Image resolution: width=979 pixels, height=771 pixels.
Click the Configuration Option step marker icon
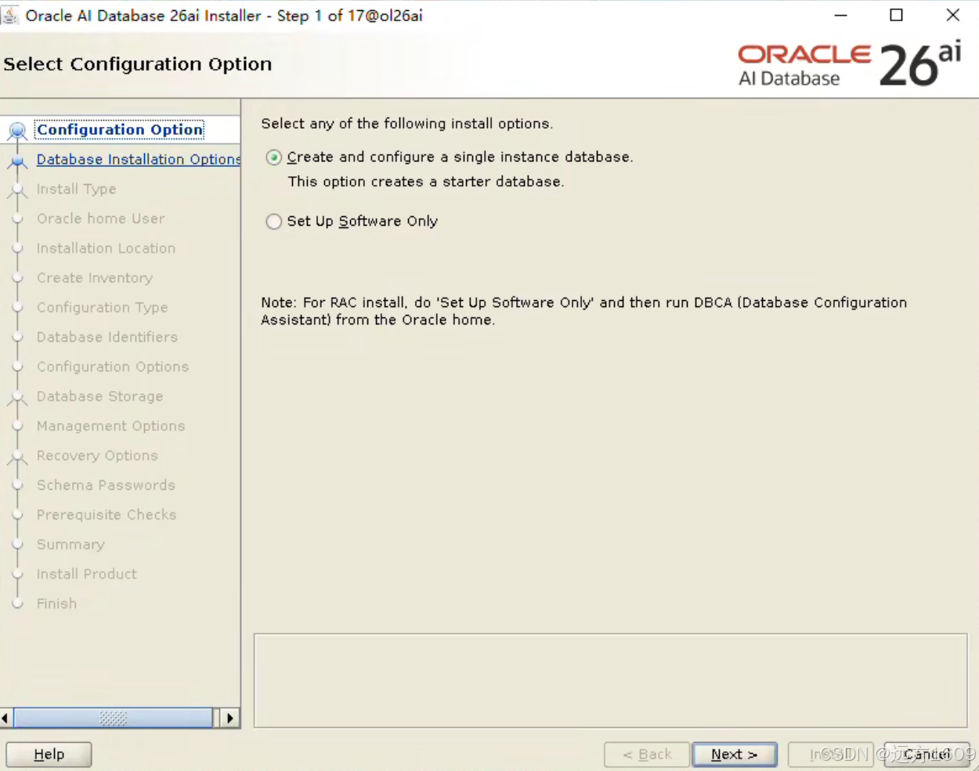17,131
